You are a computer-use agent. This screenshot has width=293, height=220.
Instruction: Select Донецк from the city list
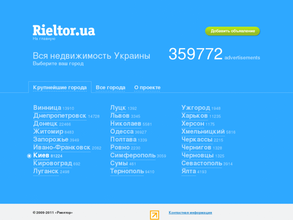[x=45, y=124]
